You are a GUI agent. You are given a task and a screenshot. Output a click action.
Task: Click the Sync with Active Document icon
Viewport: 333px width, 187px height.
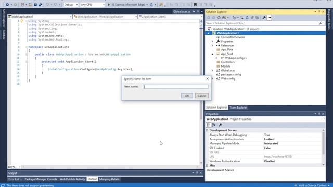tap(242, 18)
